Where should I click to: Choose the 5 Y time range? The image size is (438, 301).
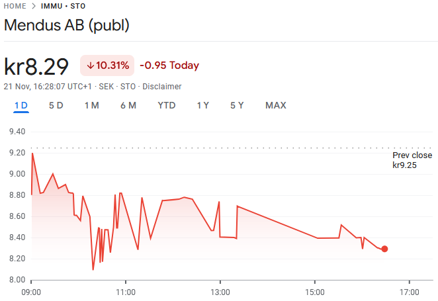tap(237, 105)
